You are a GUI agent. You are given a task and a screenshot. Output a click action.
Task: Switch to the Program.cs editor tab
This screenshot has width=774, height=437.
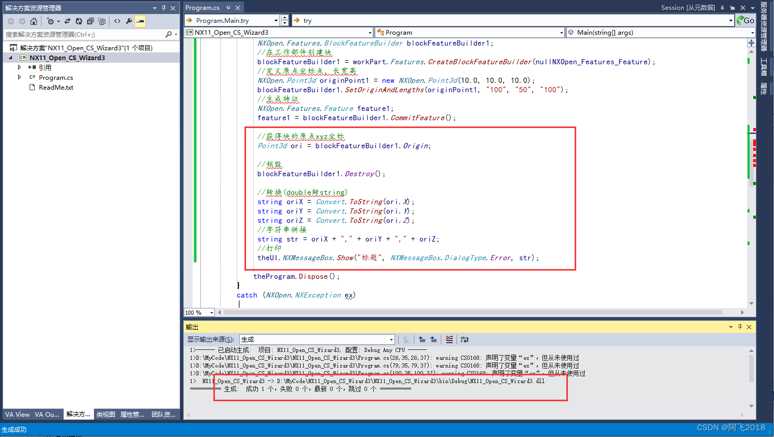point(202,8)
